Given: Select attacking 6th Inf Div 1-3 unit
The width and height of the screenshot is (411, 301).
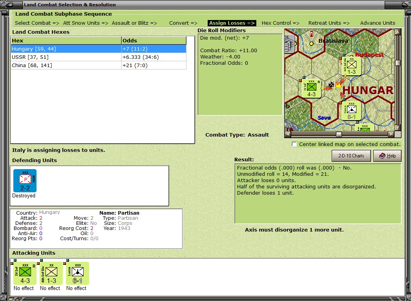Looking at the screenshot, I should click(51, 273).
